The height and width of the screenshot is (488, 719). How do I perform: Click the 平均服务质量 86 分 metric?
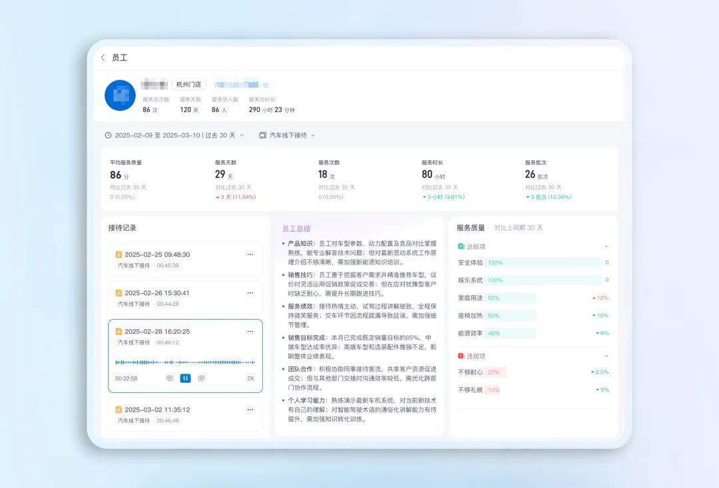[128, 180]
